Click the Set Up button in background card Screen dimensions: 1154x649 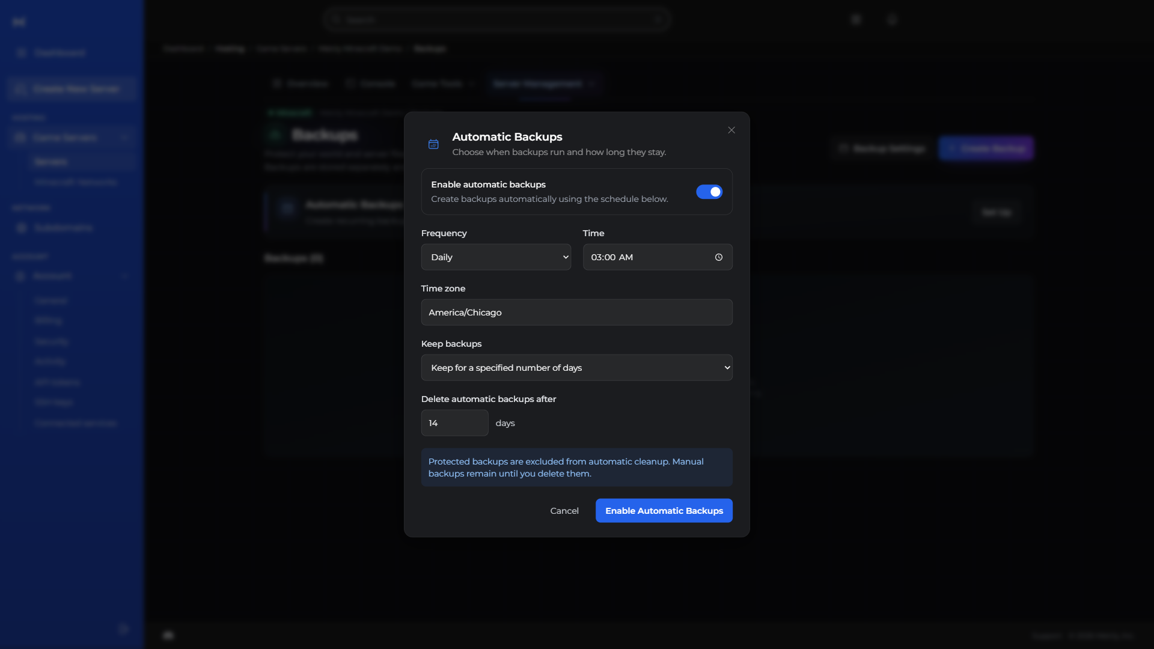(997, 212)
